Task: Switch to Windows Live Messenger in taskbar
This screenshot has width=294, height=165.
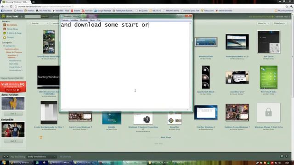Action: [x=60, y=163]
